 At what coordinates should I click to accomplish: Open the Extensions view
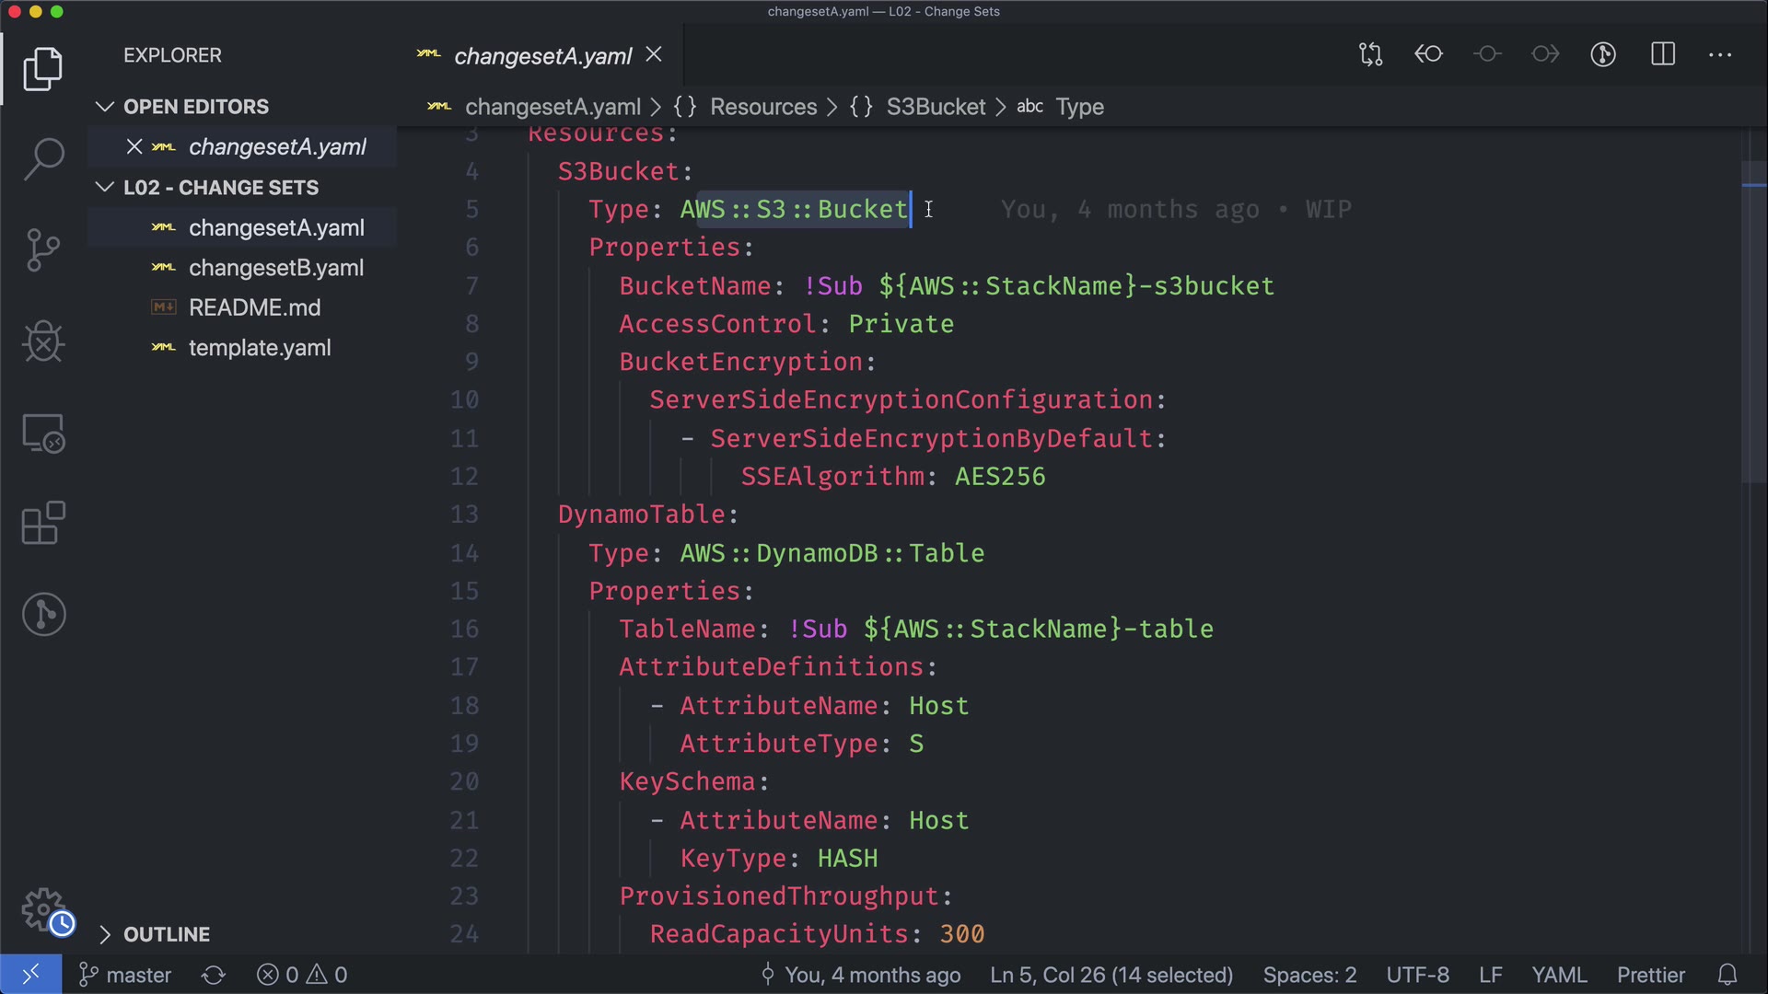[x=43, y=524]
